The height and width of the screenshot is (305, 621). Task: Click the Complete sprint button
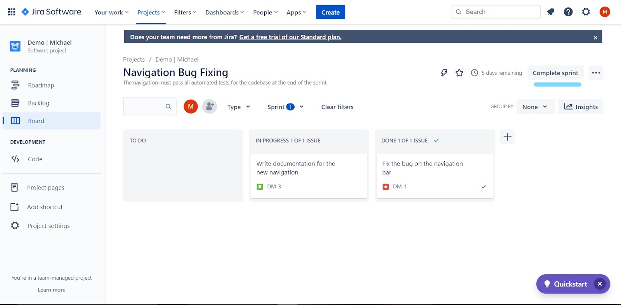tap(555, 73)
